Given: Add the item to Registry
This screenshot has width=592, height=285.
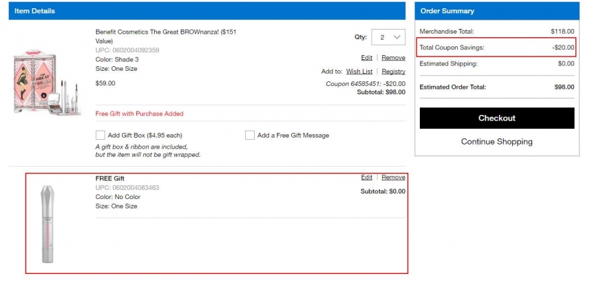Looking at the screenshot, I should 394,72.
